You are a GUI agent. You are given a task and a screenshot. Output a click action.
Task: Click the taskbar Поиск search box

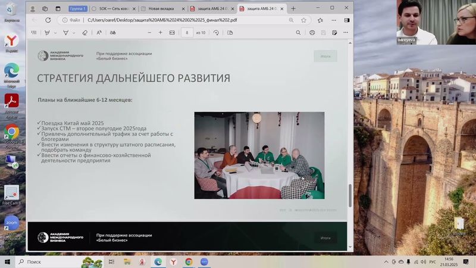click(x=59, y=261)
